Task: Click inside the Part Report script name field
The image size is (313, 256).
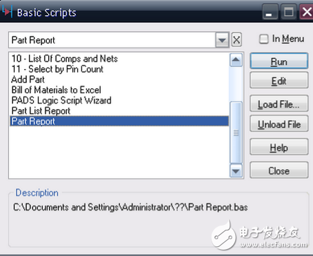Action: pyautogui.click(x=112, y=40)
